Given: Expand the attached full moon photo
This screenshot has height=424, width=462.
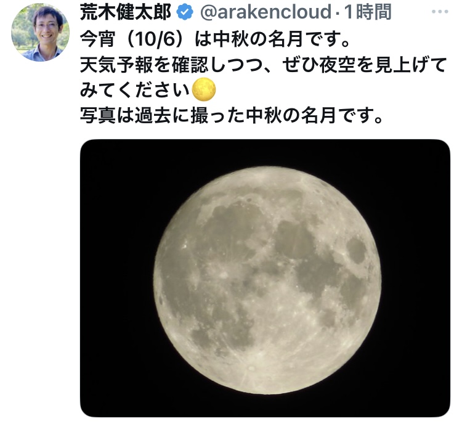Looking at the screenshot, I should click(265, 278).
